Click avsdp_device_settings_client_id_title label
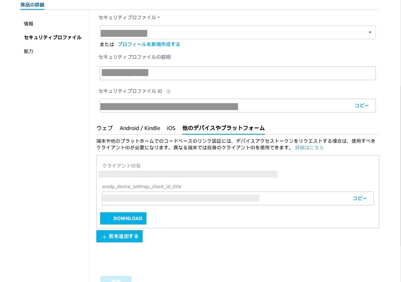This screenshot has height=282, width=401. tap(142, 187)
